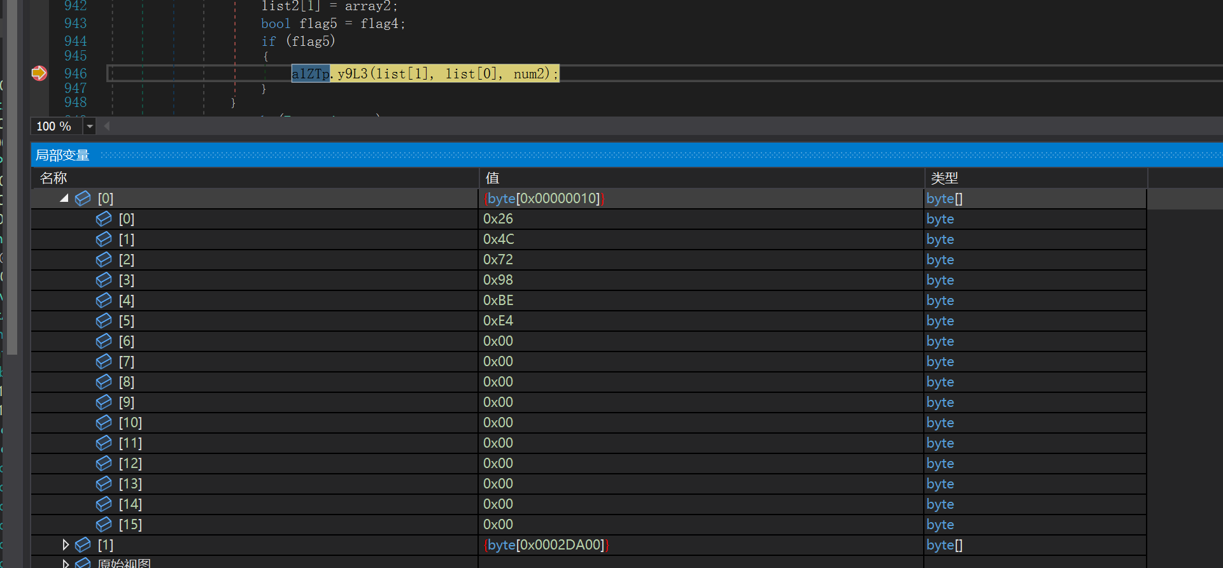This screenshot has width=1223, height=568.
Task: Click flag4 on line 943
Action: click(x=380, y=24)
